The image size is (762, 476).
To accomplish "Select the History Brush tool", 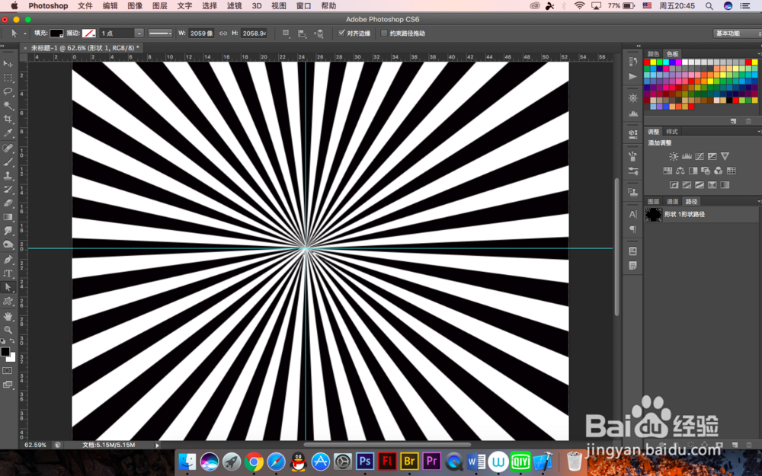I will pyautogui.click(x=8, y=190).
